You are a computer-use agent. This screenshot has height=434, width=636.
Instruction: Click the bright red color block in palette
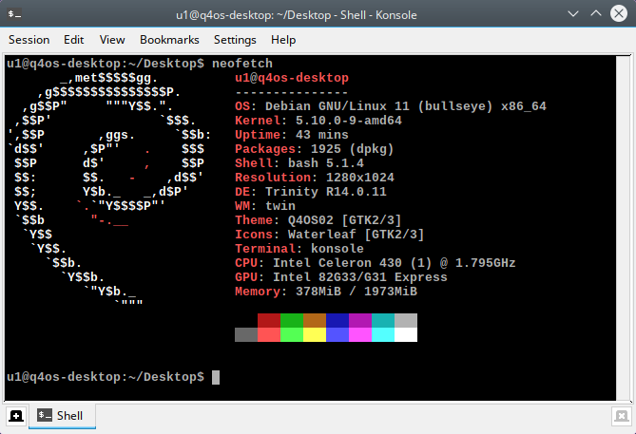(x=269, y=334)
